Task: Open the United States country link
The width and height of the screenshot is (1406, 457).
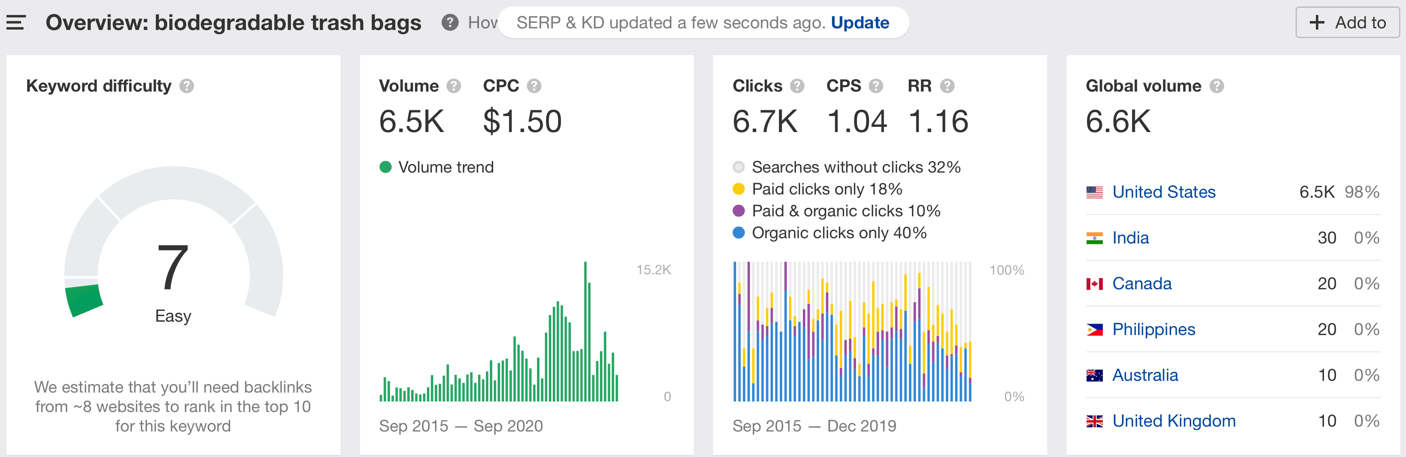Action: [1164, 192]
